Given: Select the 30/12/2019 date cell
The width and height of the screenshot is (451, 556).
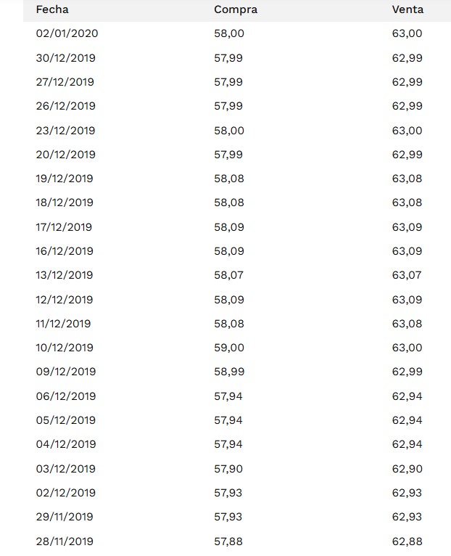Looking at the screenshot, I should point(65,58).
